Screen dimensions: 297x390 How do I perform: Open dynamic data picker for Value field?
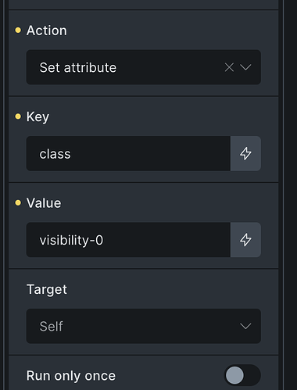[x=245, y=240]
